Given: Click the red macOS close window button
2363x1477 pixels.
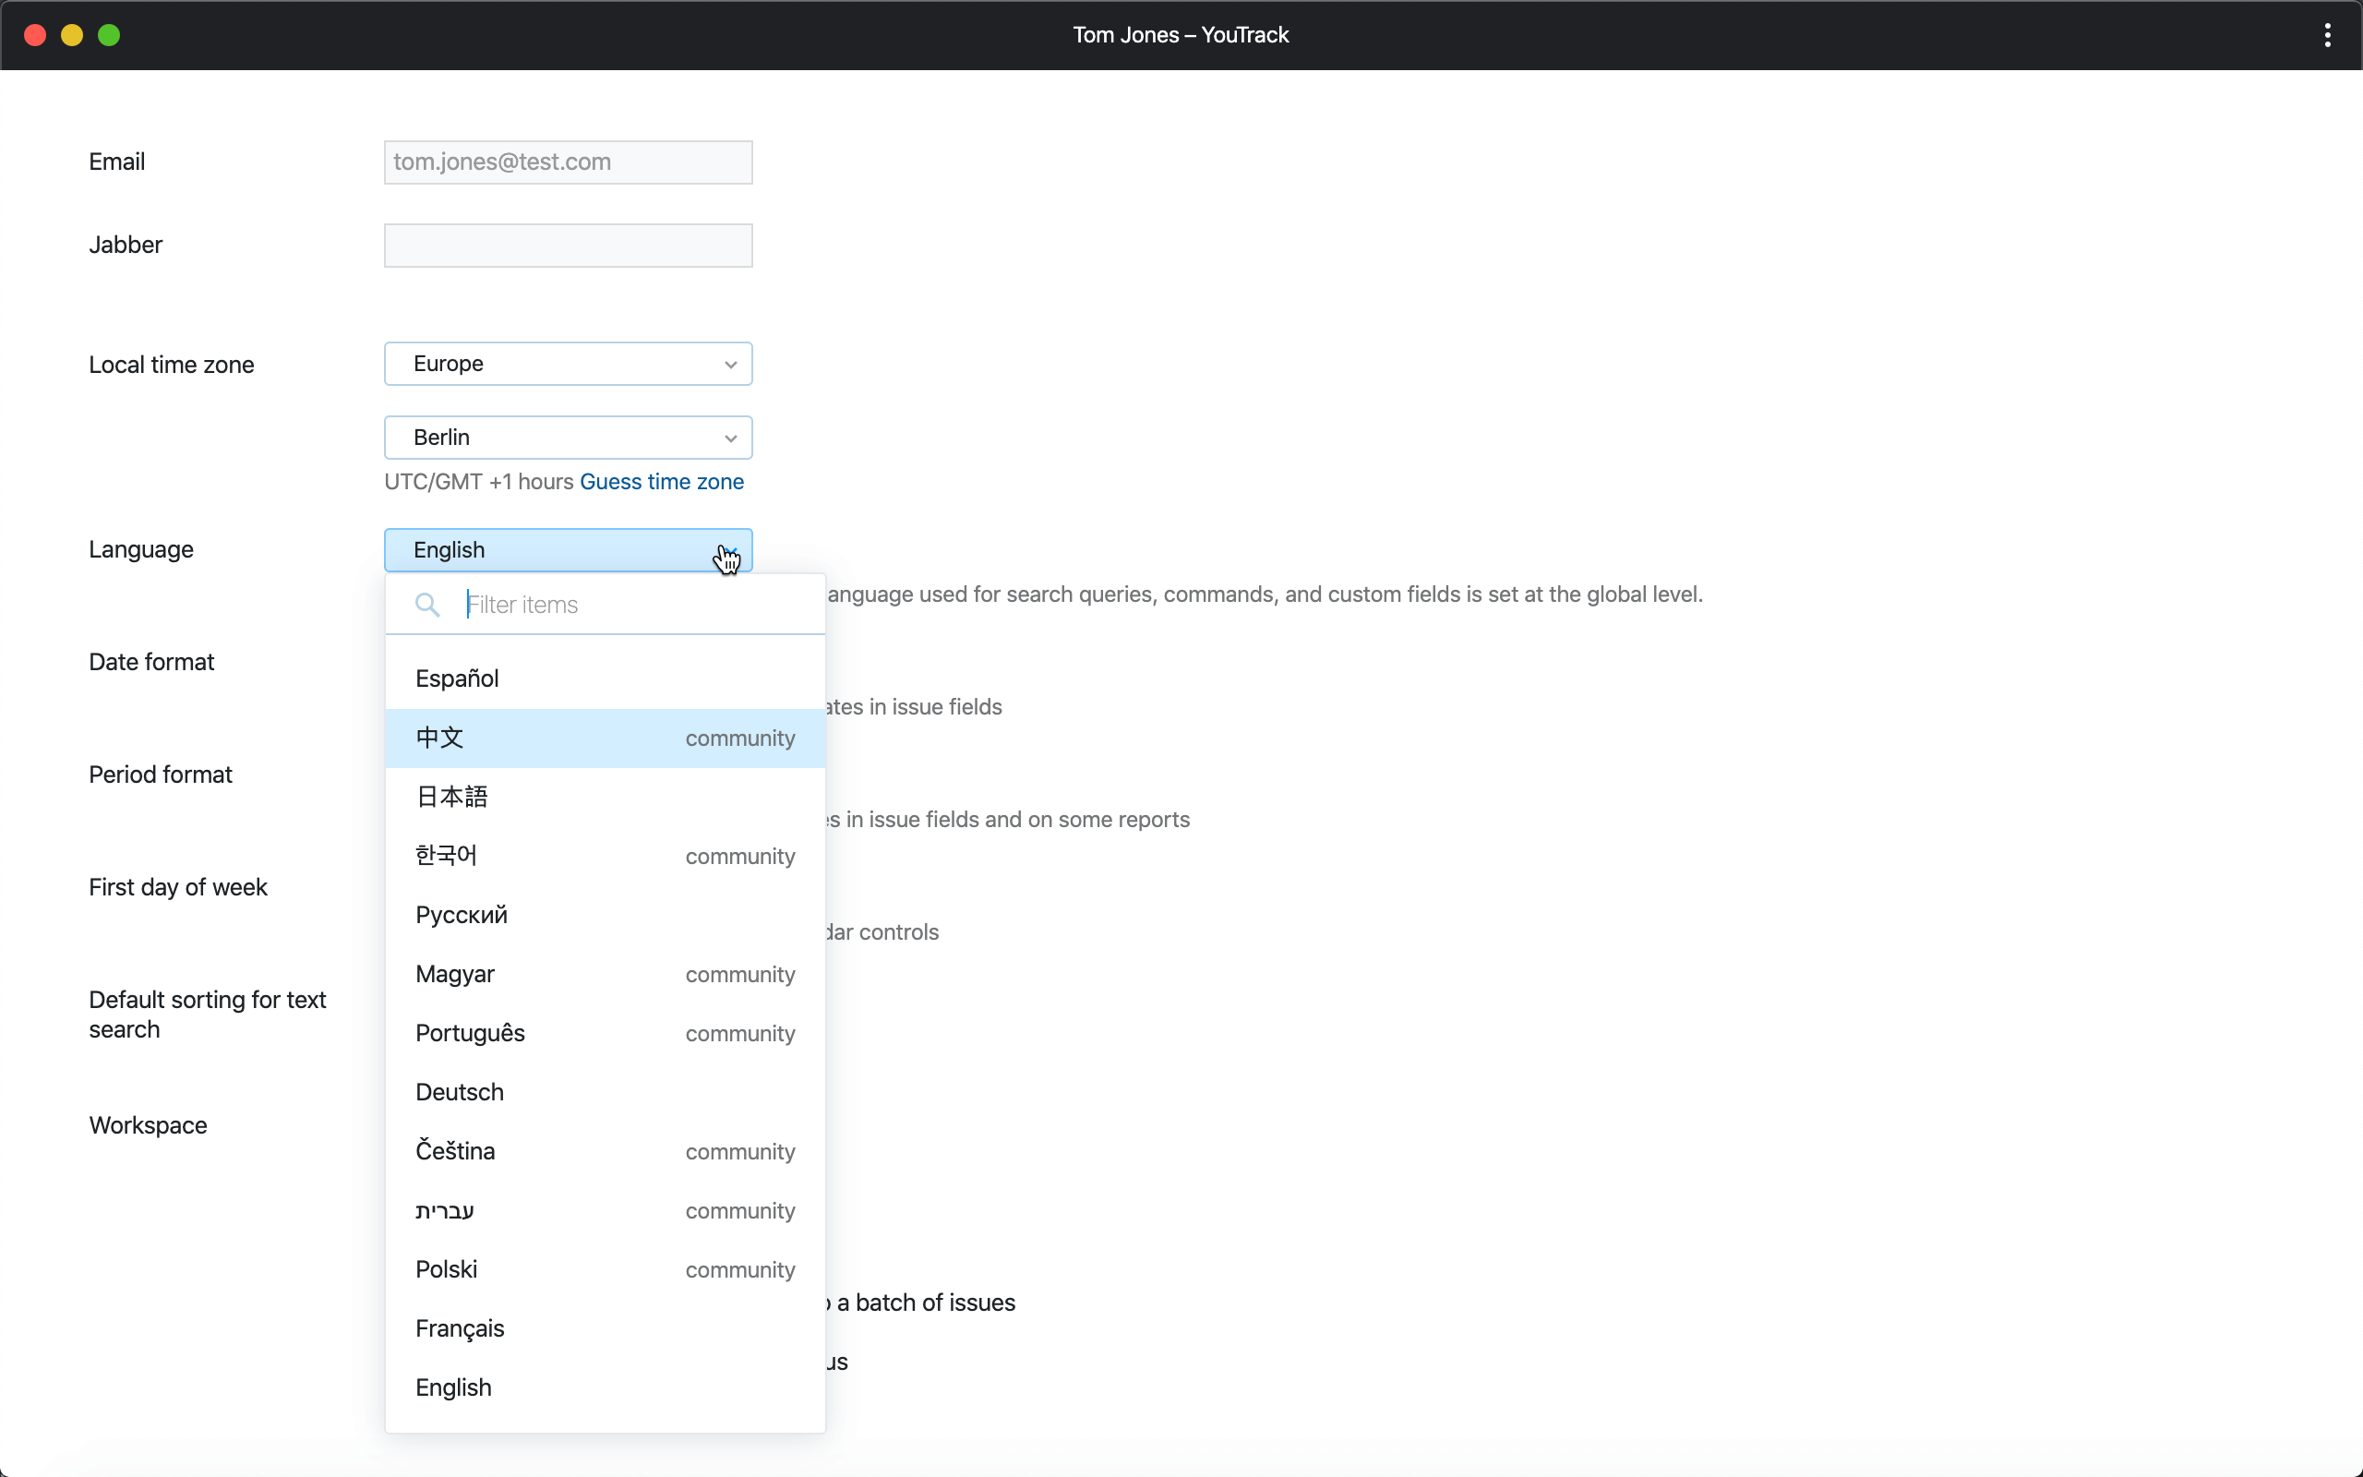Looking at the screenshot, I should point(35,35).
